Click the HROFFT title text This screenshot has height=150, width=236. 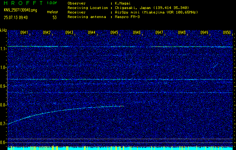click(24, 3)
